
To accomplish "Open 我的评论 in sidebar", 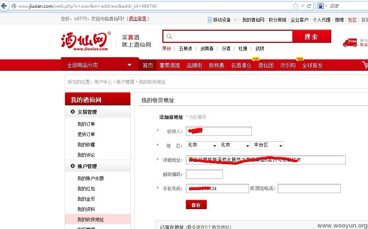I will tap(86, 155).
